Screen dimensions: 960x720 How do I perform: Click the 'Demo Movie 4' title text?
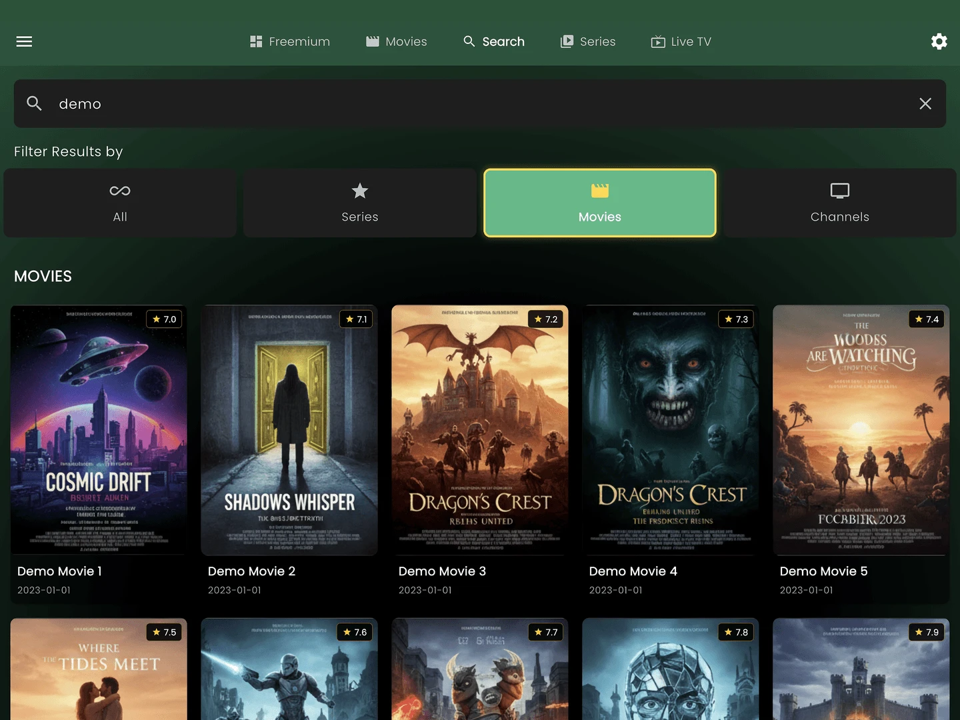point(633,571)
